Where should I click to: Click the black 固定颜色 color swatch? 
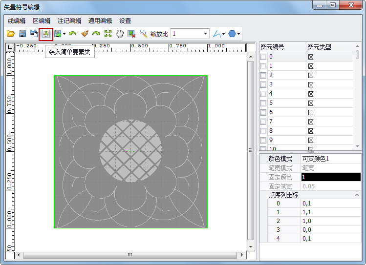click(x=331, y=177)
